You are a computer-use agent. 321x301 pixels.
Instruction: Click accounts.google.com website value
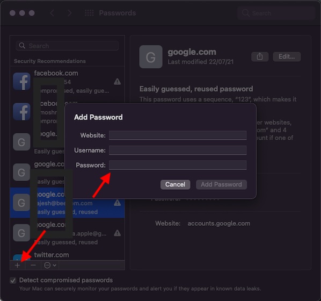point(219,223)
